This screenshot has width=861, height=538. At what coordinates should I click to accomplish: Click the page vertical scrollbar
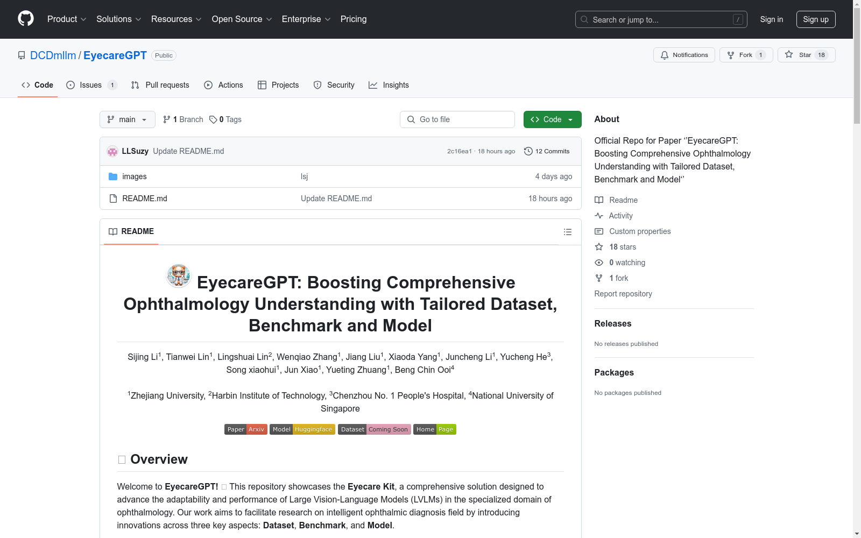coord(857,65)
